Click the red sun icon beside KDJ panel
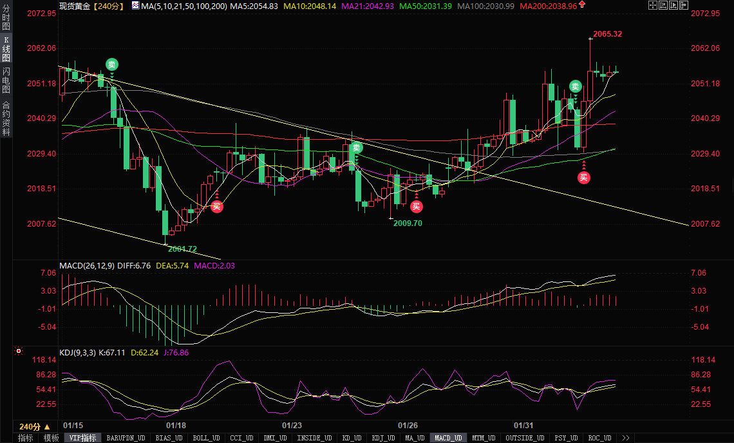 [19, 352]
